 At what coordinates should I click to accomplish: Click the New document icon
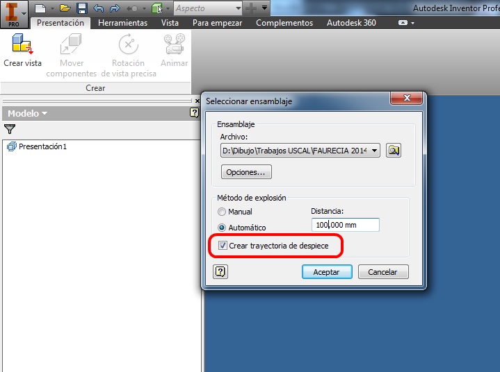tap(40, 8)
